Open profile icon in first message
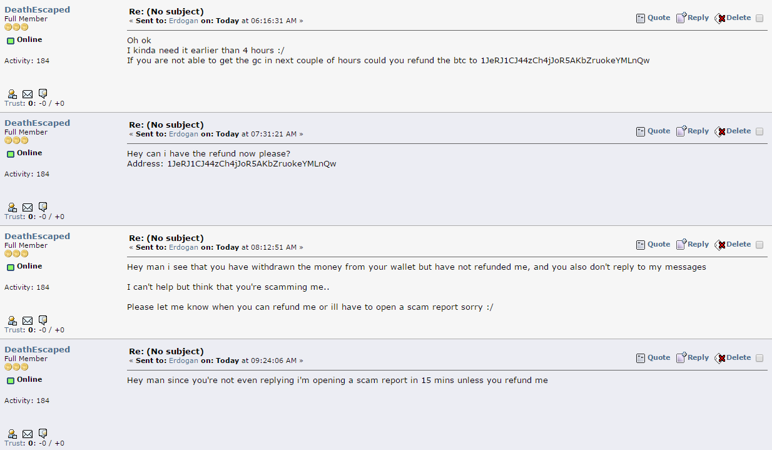Viewport: 772px width, 450px height. (x=12, y=94)
